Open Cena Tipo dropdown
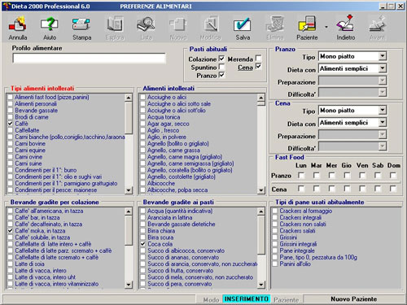This screenshot has height=305, width=407. pyautogui.click(x=382, y=110)
